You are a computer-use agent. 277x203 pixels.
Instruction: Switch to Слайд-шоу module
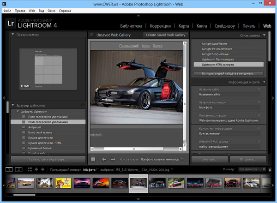tap(224, 26)
